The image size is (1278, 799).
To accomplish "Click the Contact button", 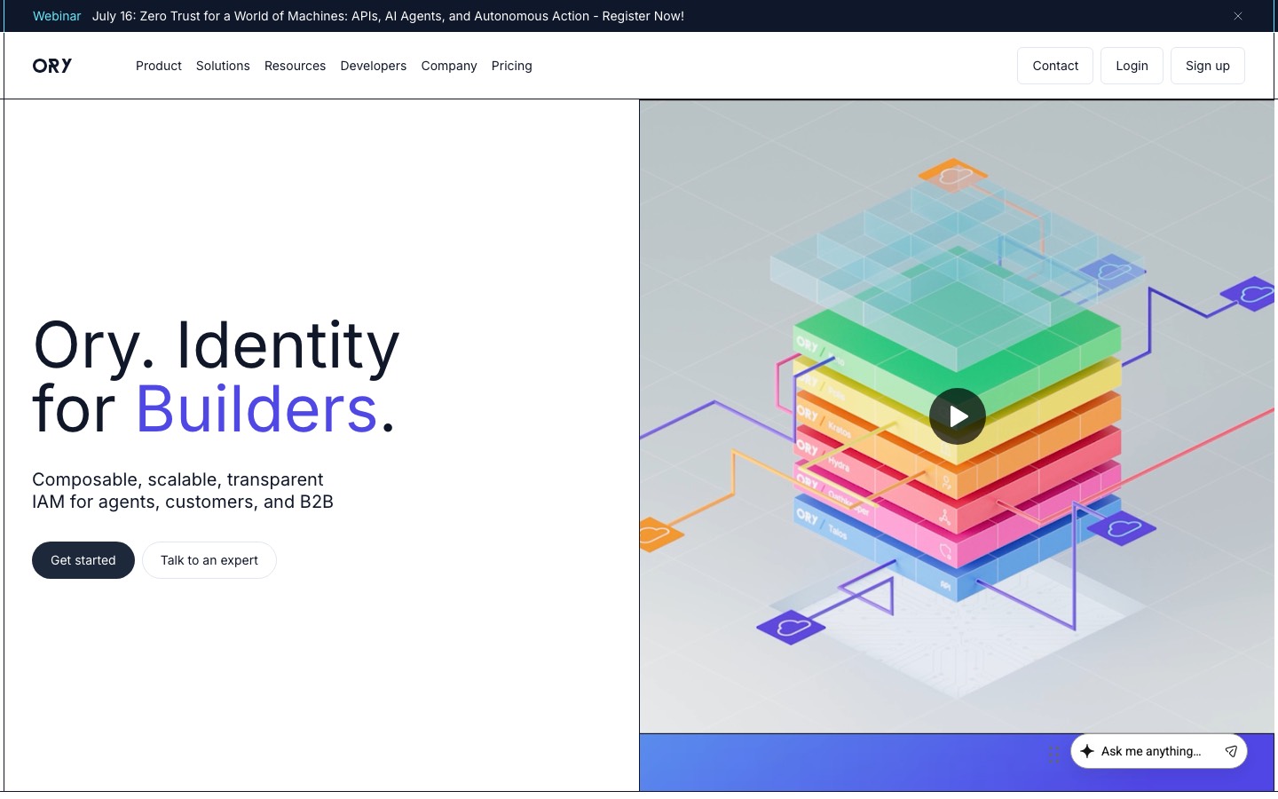I will click(1055, 66).
